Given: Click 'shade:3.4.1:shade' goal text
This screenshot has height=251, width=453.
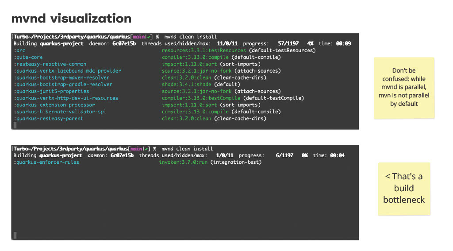Looking at the screenshot, I should (x=186, y=85).
